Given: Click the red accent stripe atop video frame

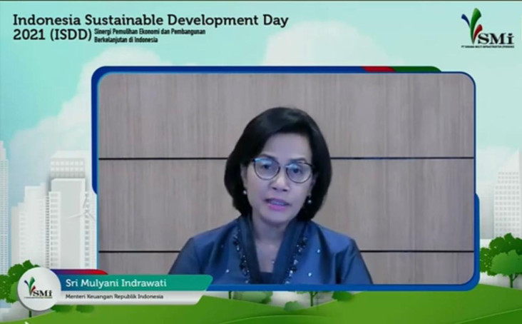Looking at the screenshot, I should tap(378, 69).
